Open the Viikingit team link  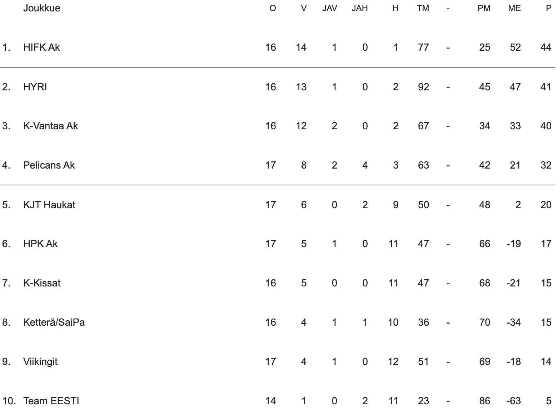pos(40,362)
